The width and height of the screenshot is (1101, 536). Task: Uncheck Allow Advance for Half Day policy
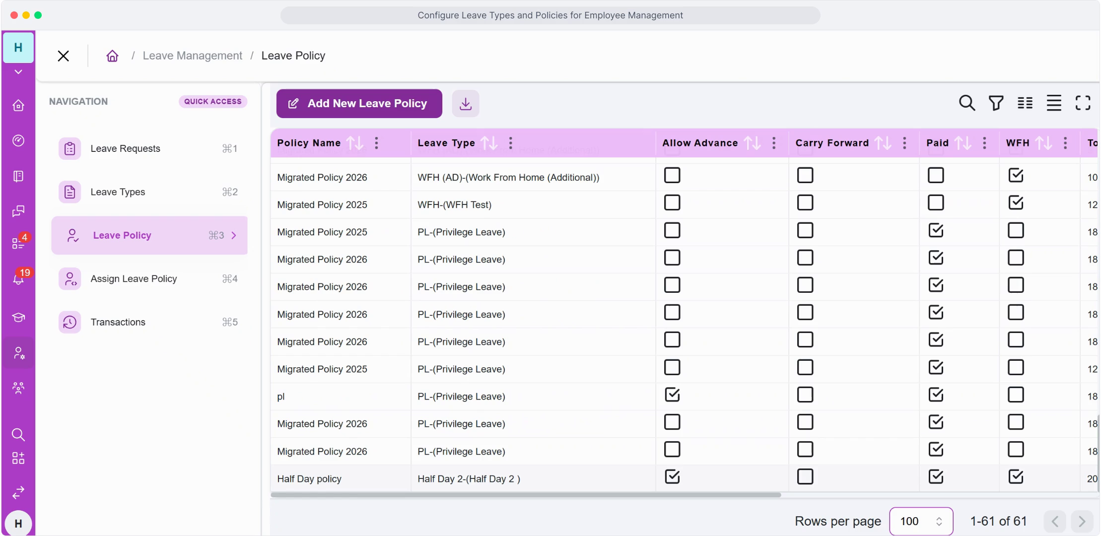(x=672, y=477)
